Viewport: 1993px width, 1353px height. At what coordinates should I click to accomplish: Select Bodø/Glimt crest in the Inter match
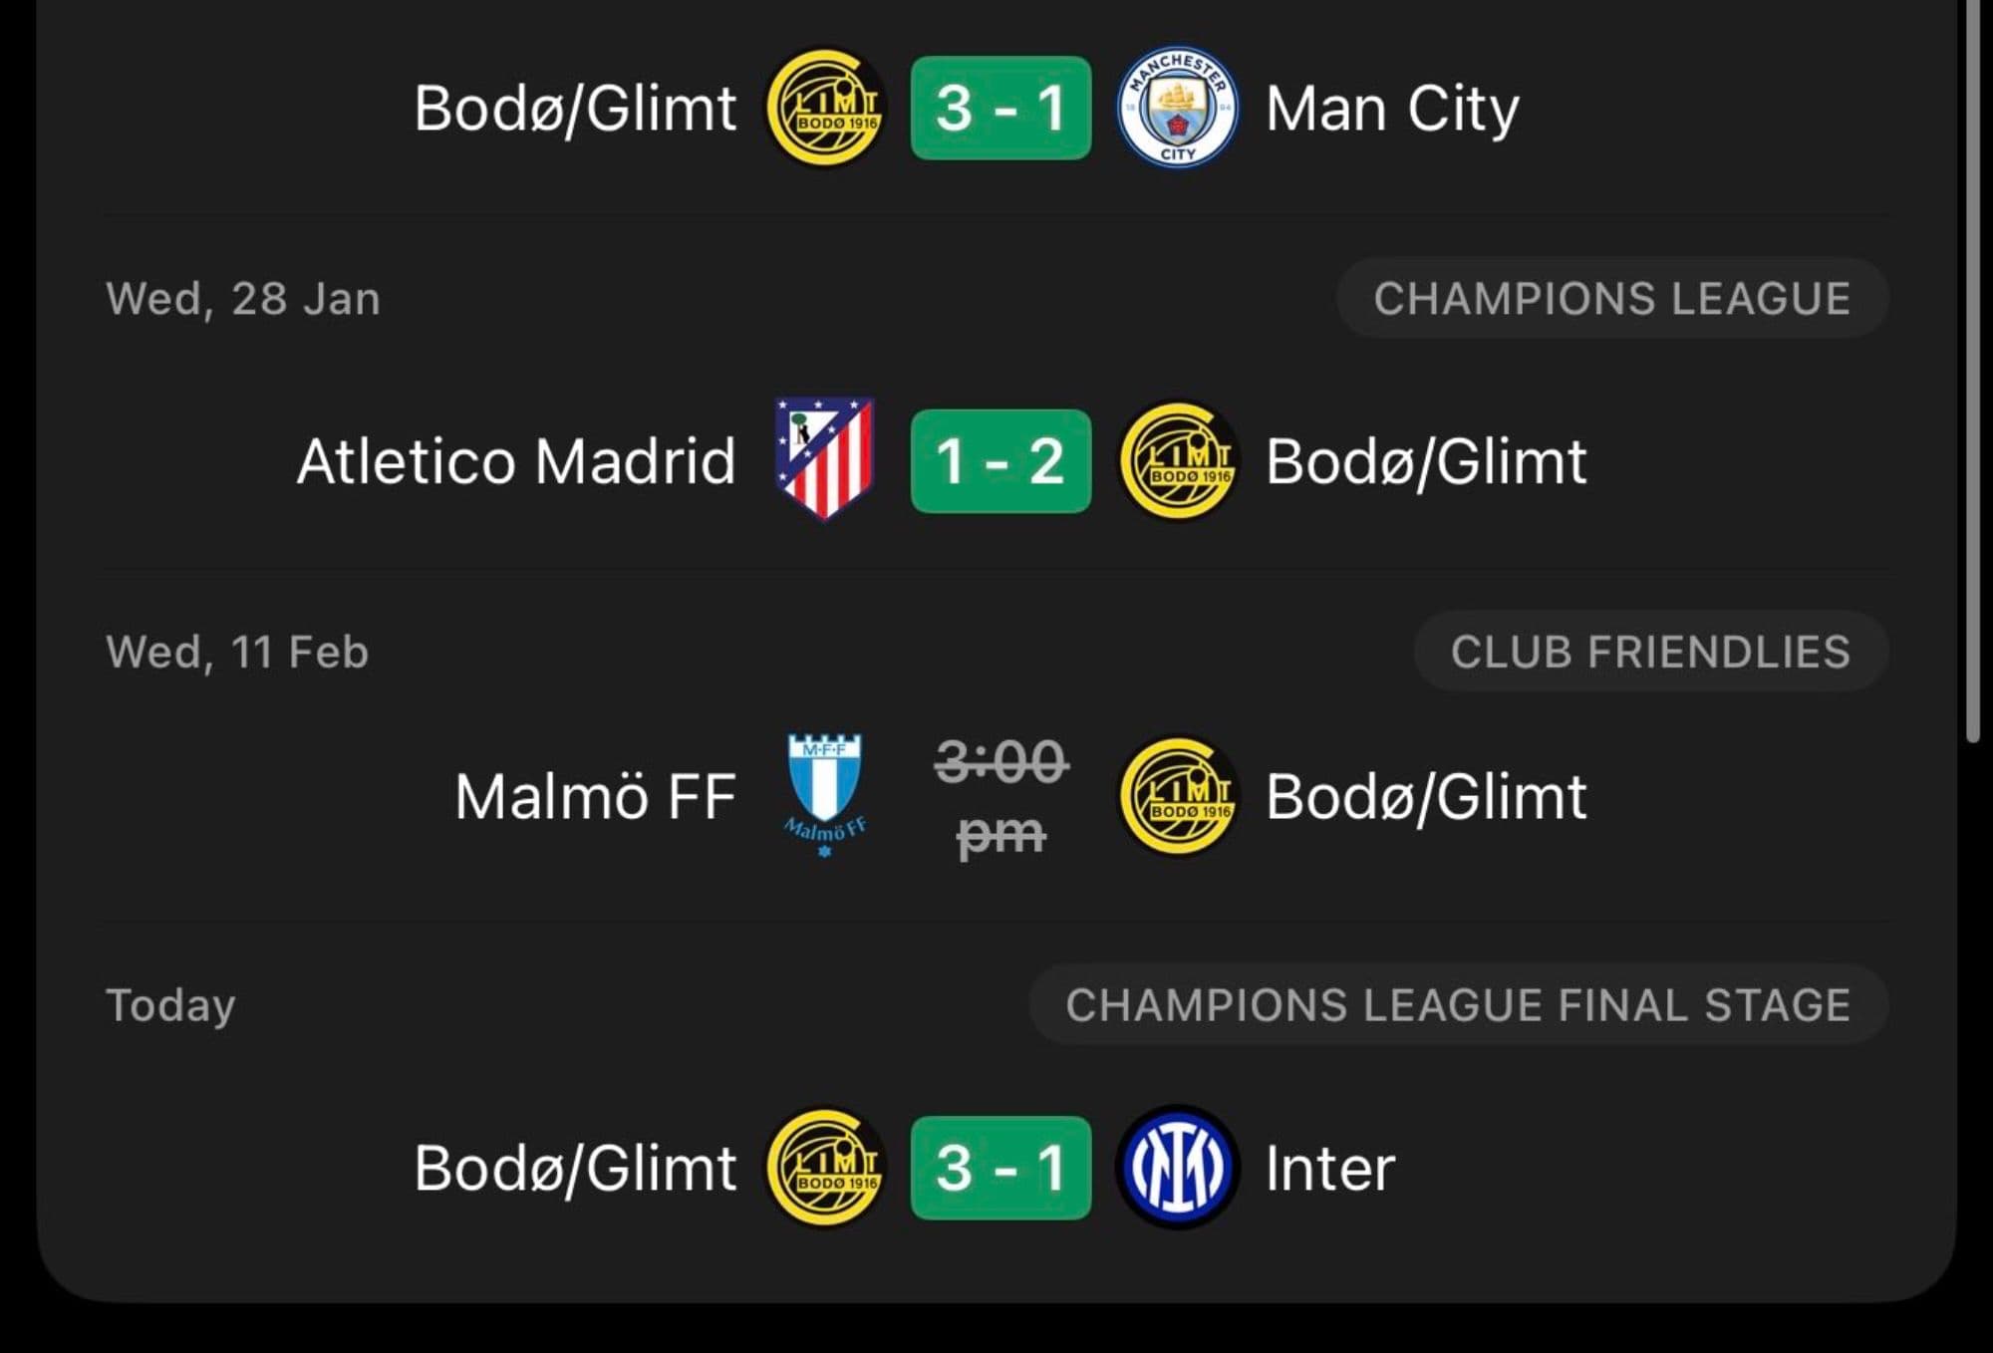[825, 1167]
